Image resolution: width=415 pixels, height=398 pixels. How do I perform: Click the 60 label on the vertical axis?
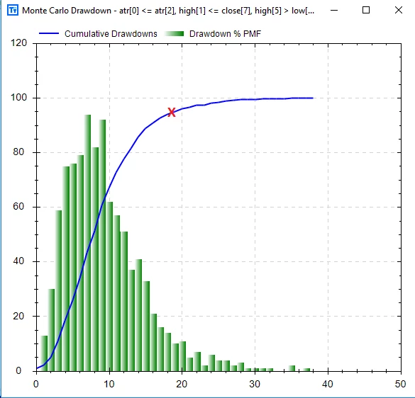(18, 206)
